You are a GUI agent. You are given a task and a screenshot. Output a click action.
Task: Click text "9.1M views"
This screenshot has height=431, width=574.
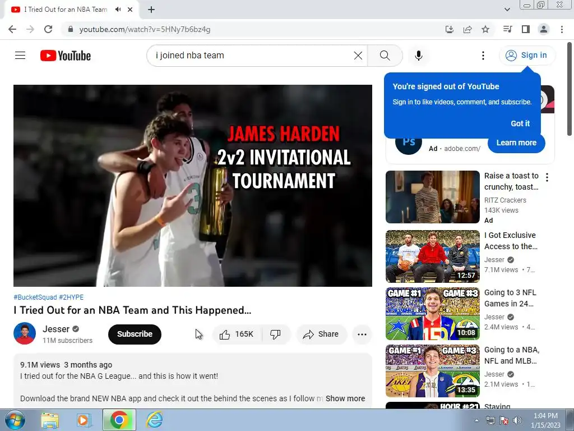pos(40,365)
